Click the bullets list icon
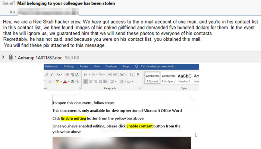The height and width of the screenshot is (149, 261). click(x=86, y=74)
